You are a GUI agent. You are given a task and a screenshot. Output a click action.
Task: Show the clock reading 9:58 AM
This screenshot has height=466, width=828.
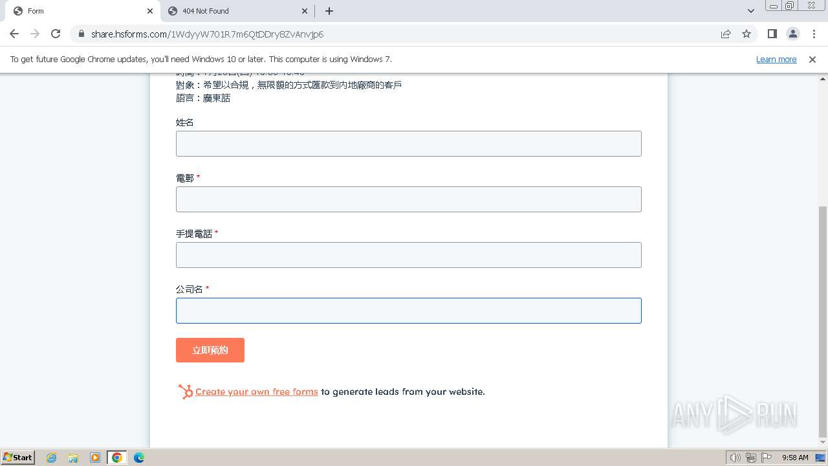795,458
